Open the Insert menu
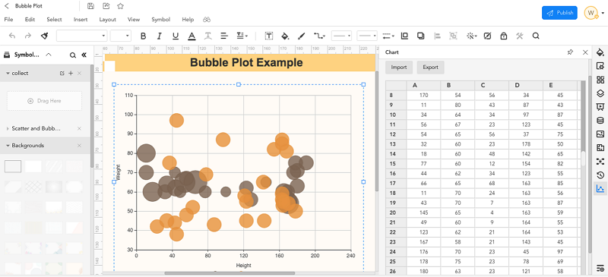Image resolution: width=608 pixels, height=277 pixels. coord(81,20)
